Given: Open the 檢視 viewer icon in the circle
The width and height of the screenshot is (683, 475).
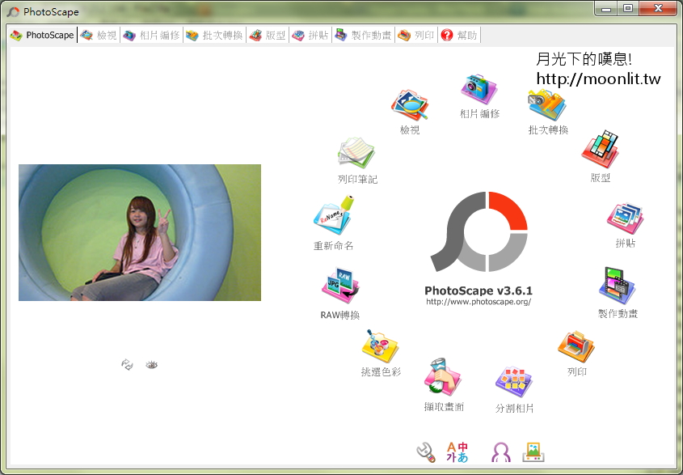Looking at the screenshot, I should point(410,106).
